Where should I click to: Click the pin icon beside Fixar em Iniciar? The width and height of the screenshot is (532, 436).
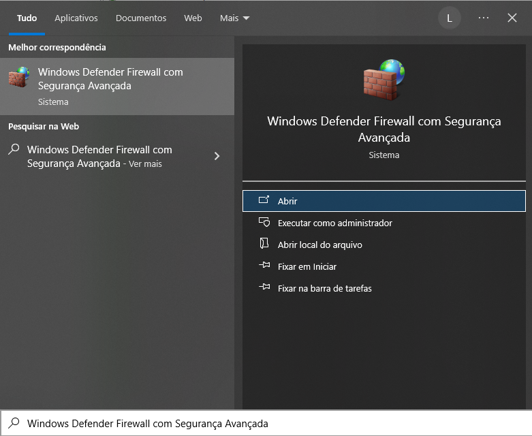pos(264,266)
